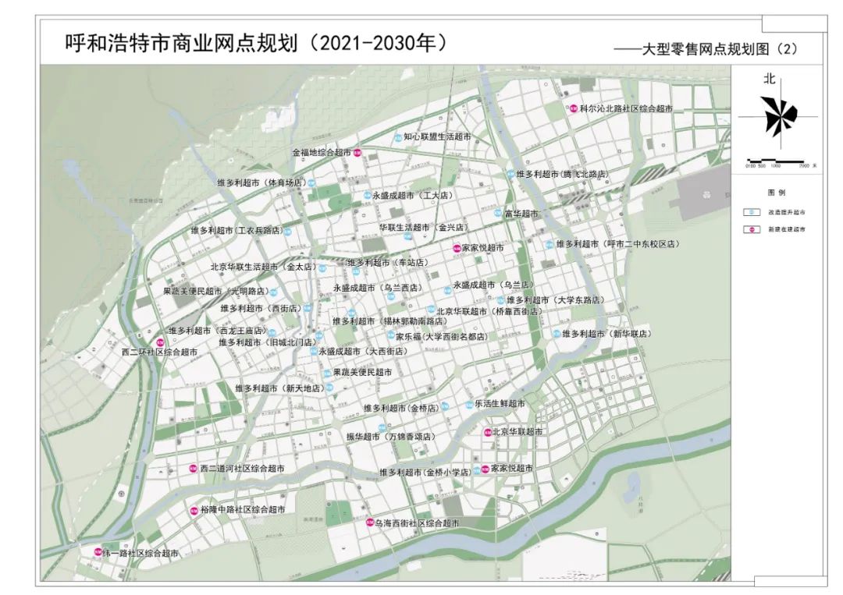Select pink marker for 乌海西街社区综合超市
Screen dimensions: 843x595
point(370,522)
